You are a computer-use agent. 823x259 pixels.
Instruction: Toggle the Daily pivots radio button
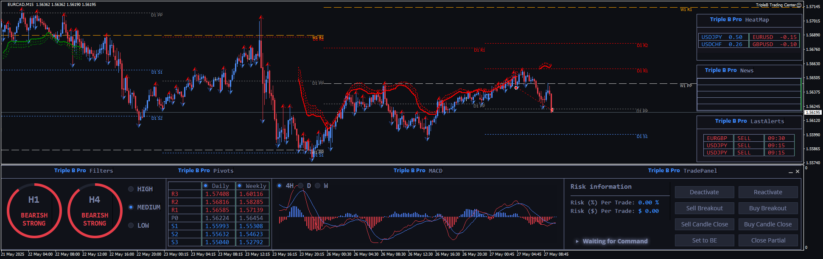pos(206,186)
